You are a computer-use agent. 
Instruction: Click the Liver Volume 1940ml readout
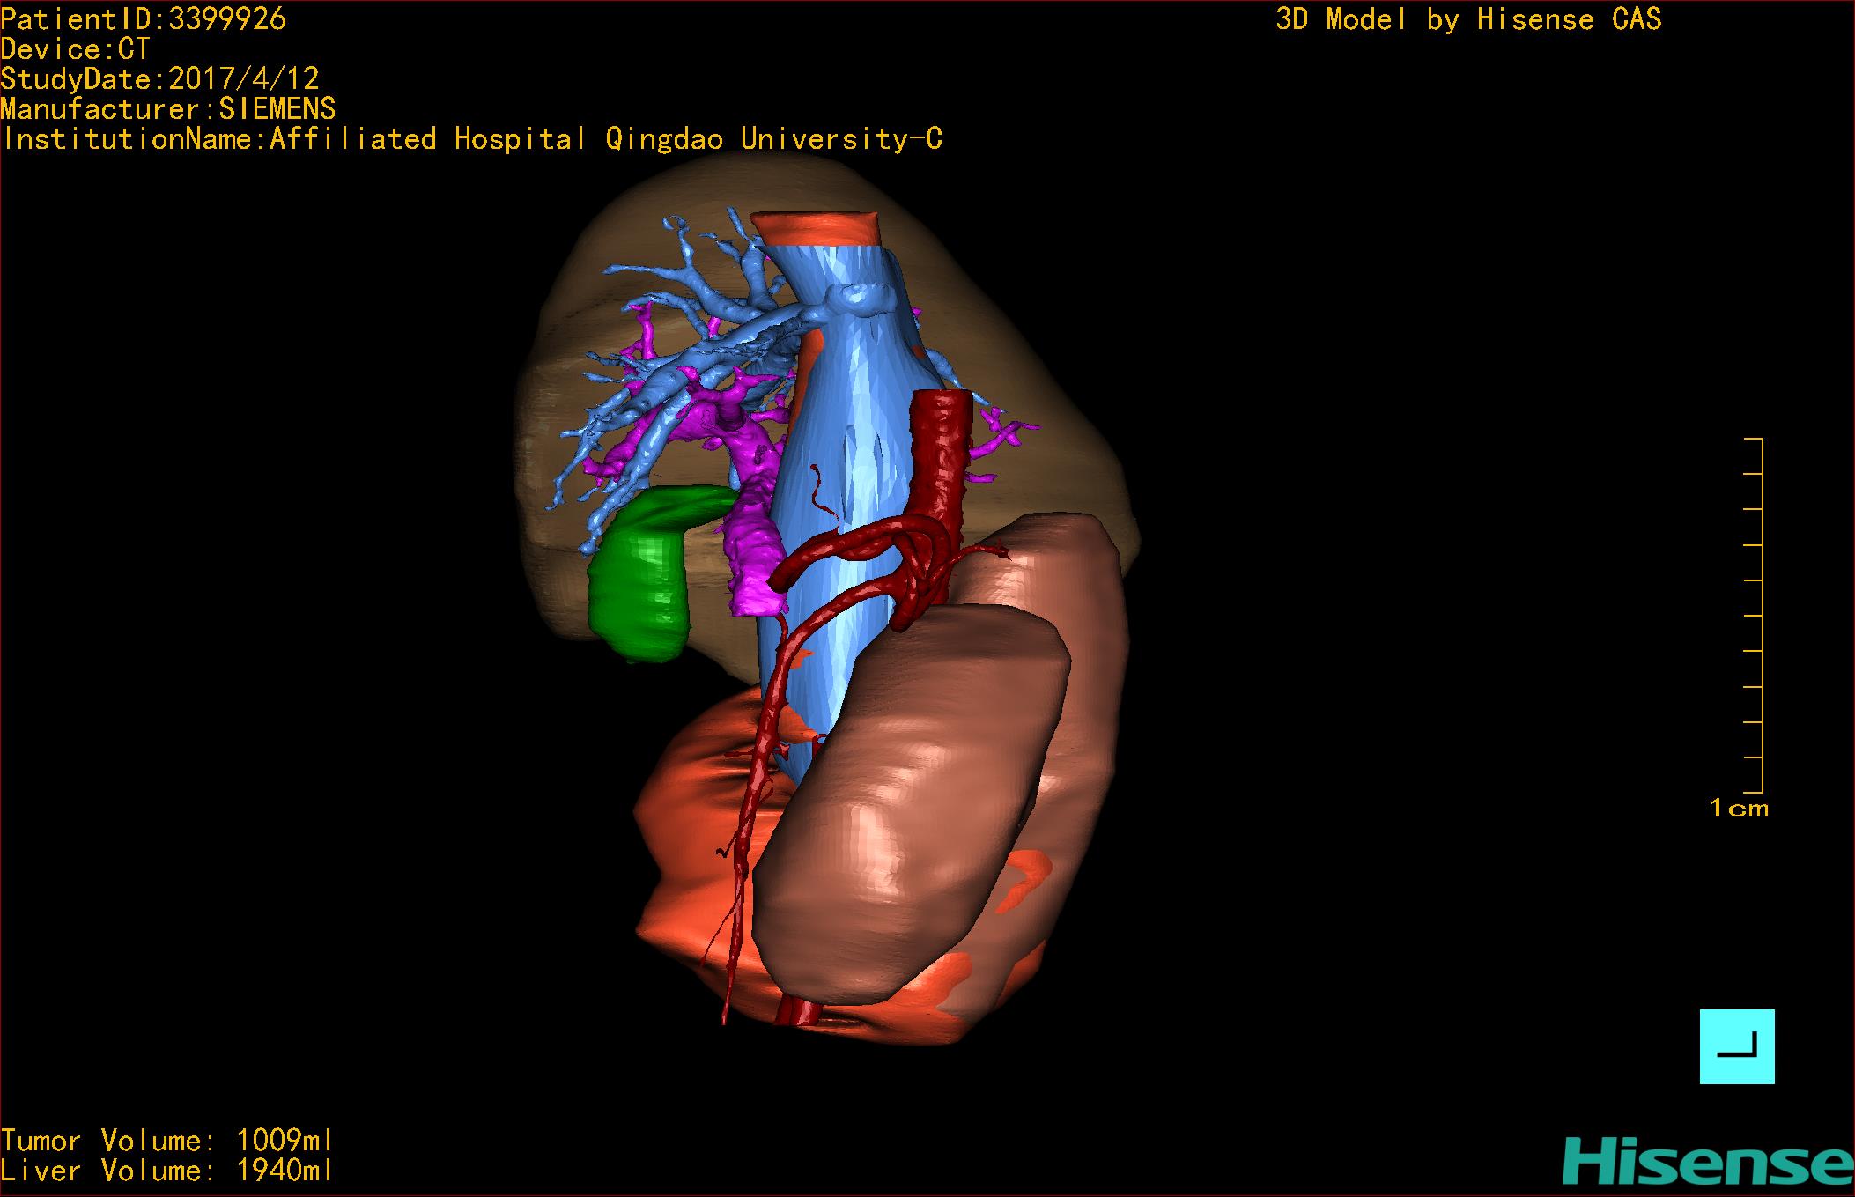click(x=166, y=1171)
